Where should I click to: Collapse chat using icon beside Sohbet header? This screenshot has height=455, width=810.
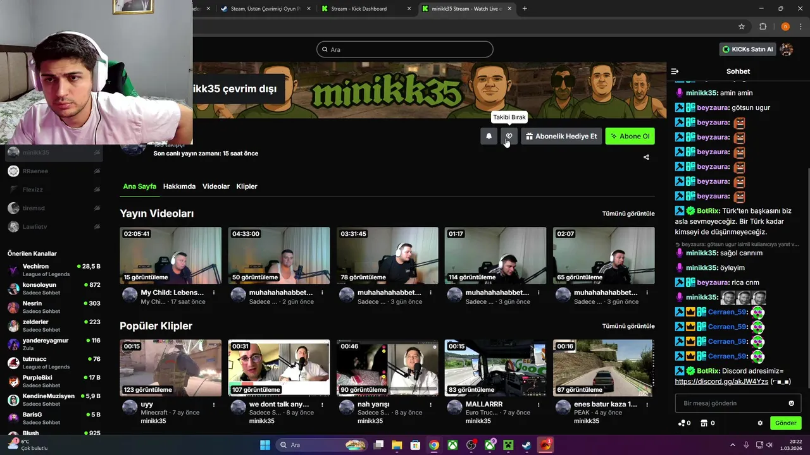(x=675, y=71)
